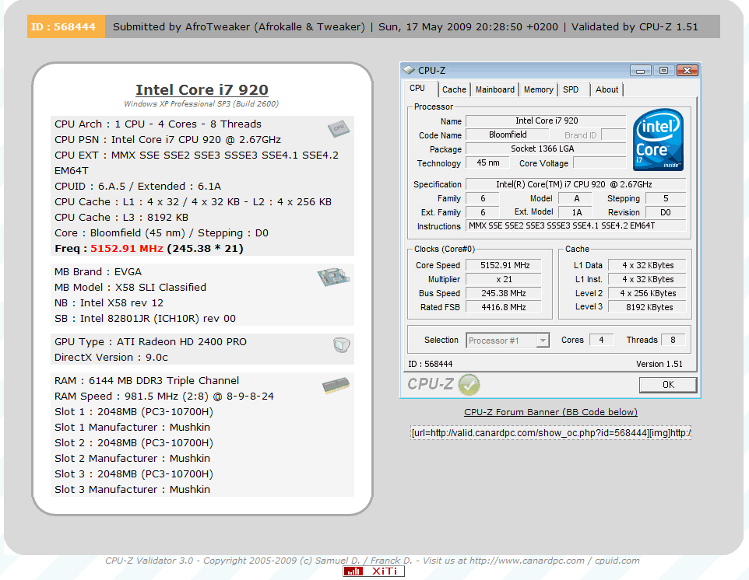Image resolution: width=749 pixels, height=580 pixels.
Task: Click the CPU-Z title bar chip icon
Action: click(409, 70)
